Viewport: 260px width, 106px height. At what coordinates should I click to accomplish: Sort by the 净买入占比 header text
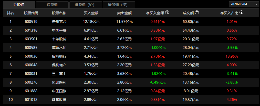229,13
